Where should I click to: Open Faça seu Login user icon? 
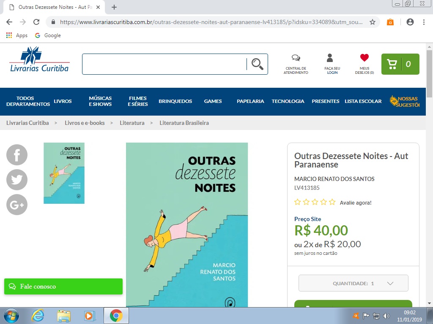pos(330,57)
